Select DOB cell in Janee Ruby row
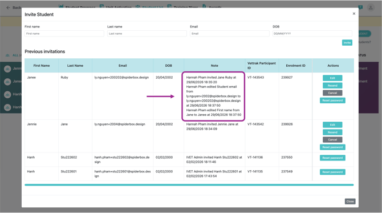Image resolution: width=382 pixels, height=213 pixels. [164, 78]
